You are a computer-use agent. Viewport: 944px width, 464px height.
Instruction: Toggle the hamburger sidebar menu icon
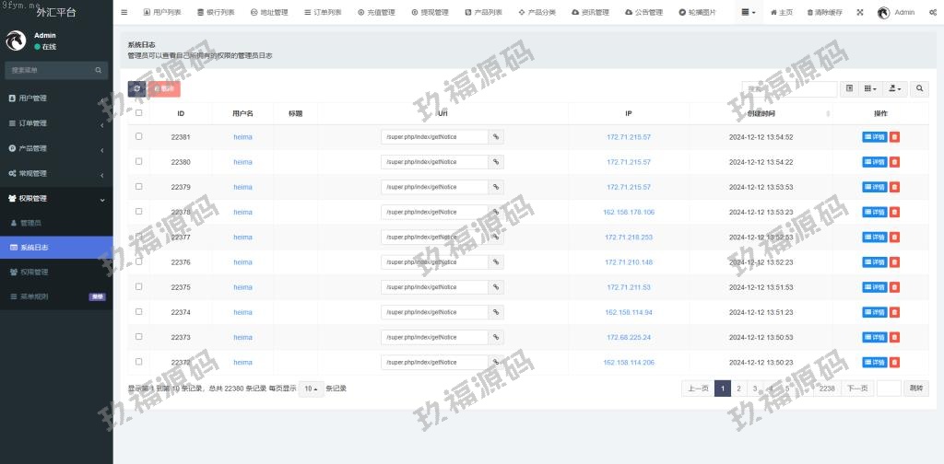[x=124, y=13]
